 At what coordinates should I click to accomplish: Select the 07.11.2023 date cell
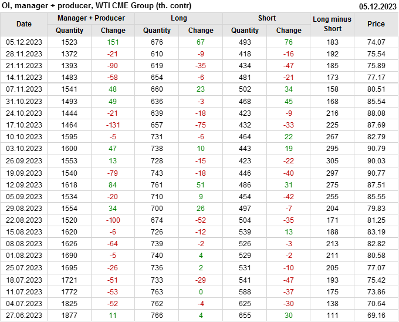point(24,89)
